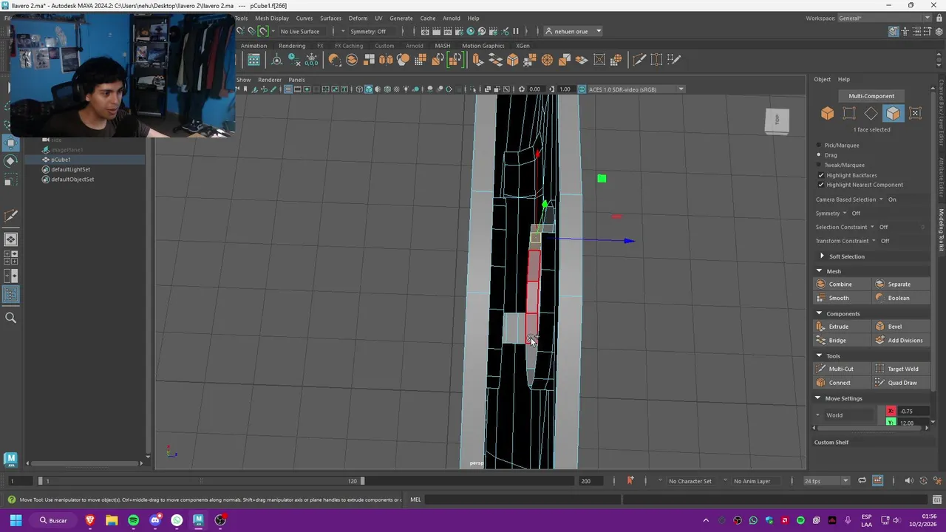This screenshot has width=946, height=532.
Task: Select Face selection mode icon
Action: [894, 113]
